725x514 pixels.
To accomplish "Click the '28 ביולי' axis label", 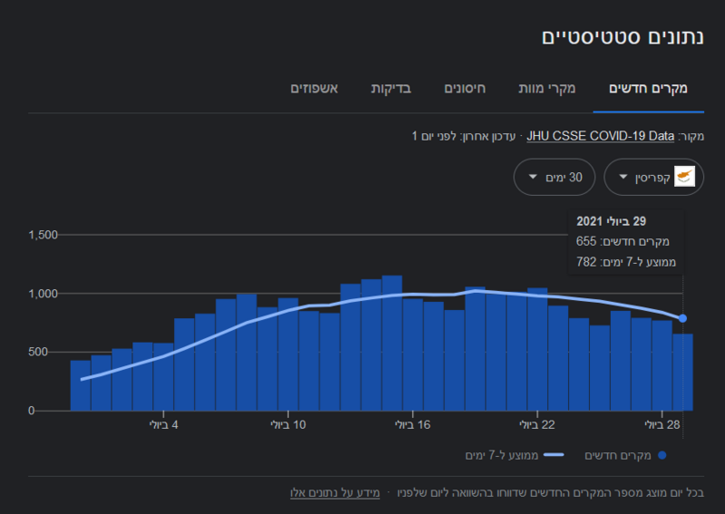I will coord(662,425).
